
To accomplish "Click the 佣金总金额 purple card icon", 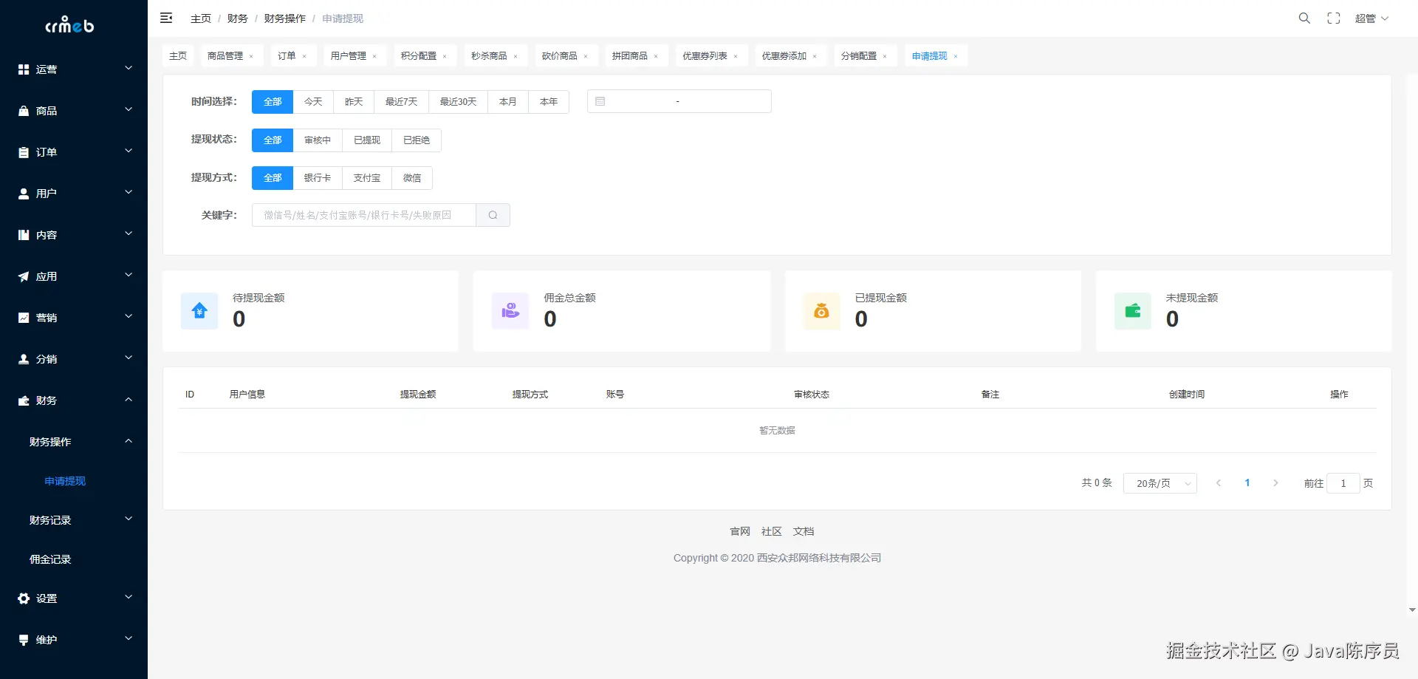I will click(x=510, y=311).
